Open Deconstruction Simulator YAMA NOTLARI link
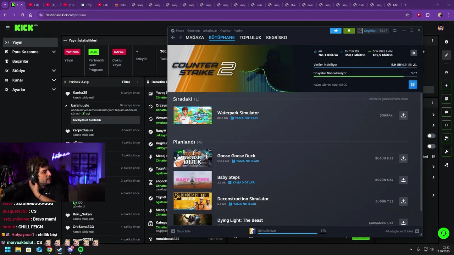 click(x=242, y=204)
